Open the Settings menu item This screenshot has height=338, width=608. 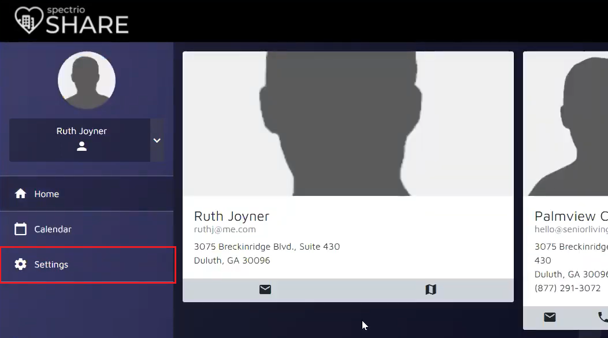pos(51,265)
